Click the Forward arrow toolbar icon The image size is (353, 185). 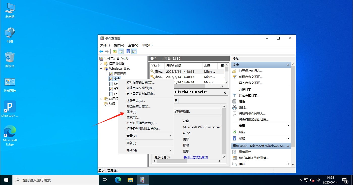tap(107, 51)
